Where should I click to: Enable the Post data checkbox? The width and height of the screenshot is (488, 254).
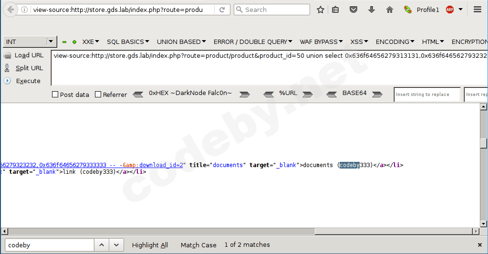pos(55,95)
